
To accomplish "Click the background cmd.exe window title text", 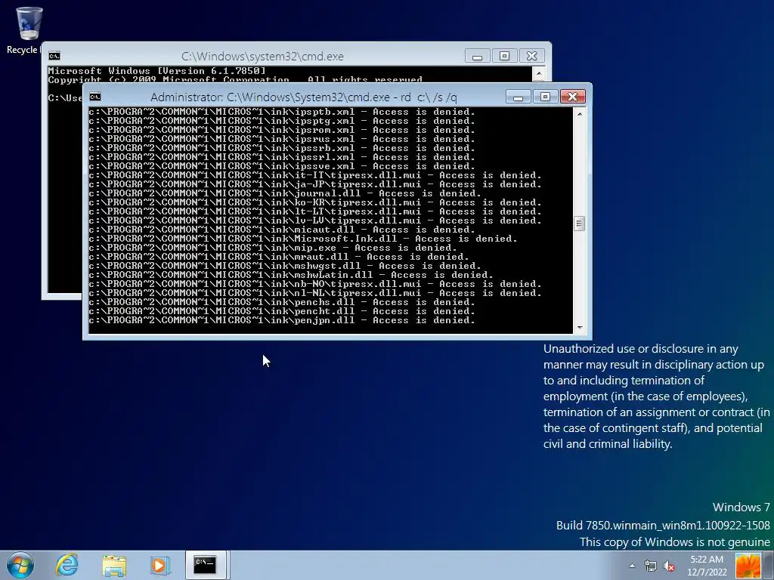I will [x=262, y=56].
